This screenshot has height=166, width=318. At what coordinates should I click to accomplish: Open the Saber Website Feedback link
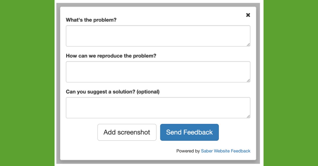226,151
